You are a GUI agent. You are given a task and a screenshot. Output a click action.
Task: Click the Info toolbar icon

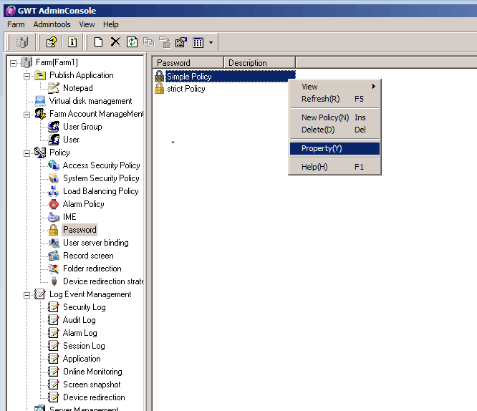pos(72,42)
